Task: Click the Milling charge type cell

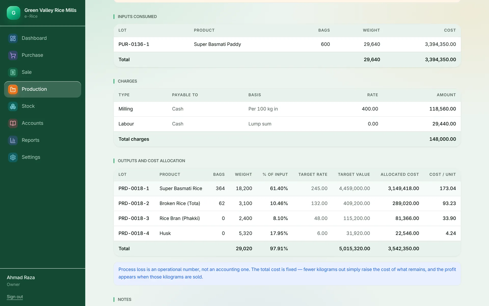Action: point(126,109)
